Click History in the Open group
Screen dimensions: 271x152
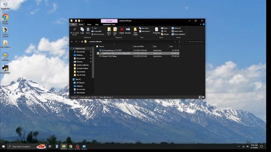coord(165,34)
